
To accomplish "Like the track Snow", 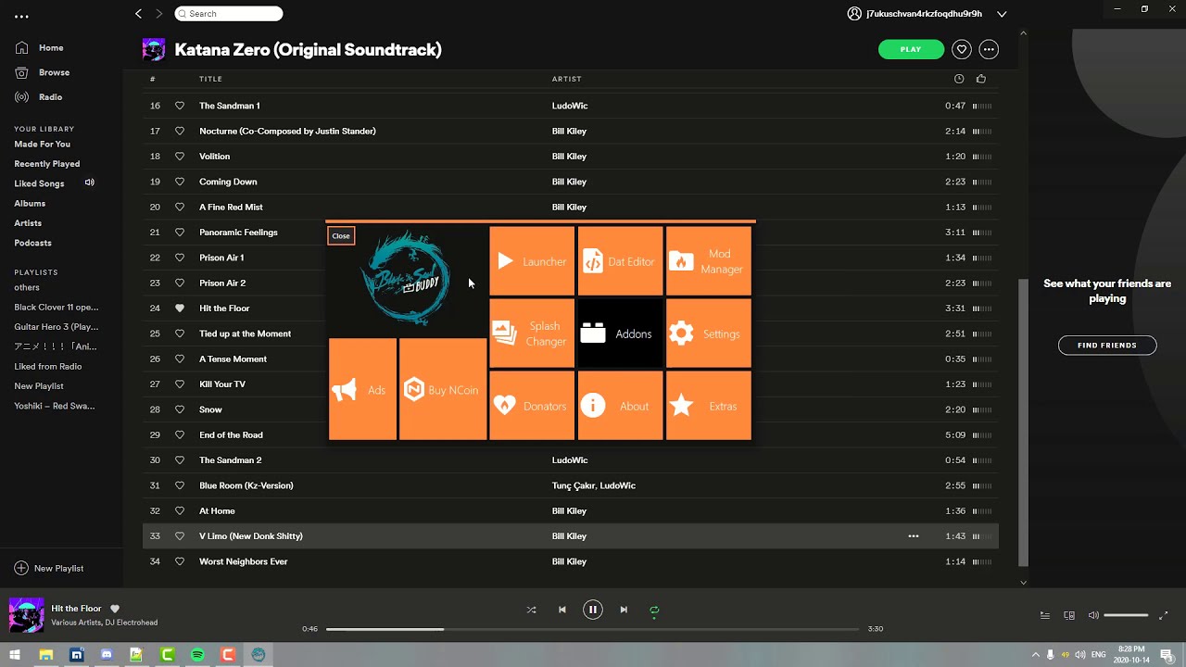I will (x=180, y=409).
